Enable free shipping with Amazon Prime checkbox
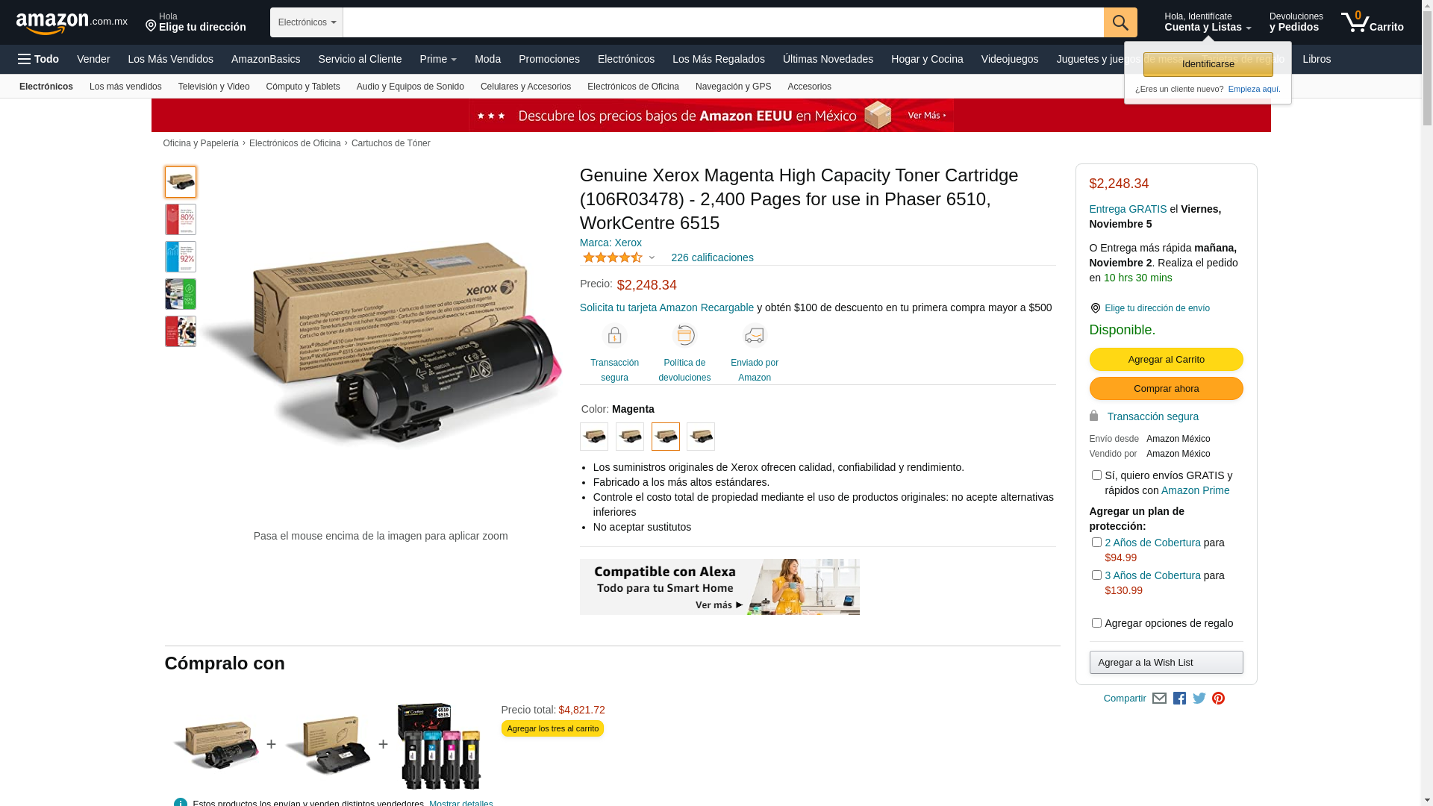 (x=1096, y=475)
